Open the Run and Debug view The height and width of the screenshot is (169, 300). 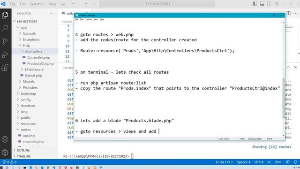(5, 54)
